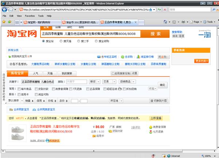The height and width of the screenshot is (158, 219).
Task: Click the browser Forward arrow button
Action: tap(11, 9)
